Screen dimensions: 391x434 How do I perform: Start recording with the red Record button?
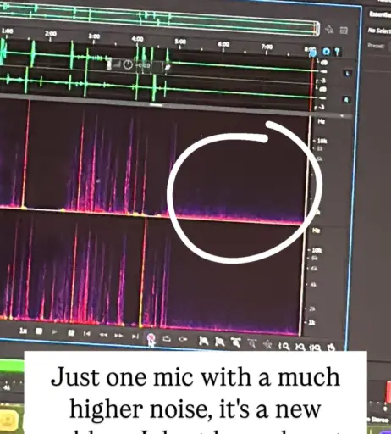click(151, 337)
